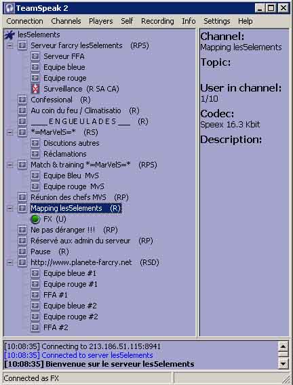Click the TeamSpeak headset title bar icon

coord(9,8)
